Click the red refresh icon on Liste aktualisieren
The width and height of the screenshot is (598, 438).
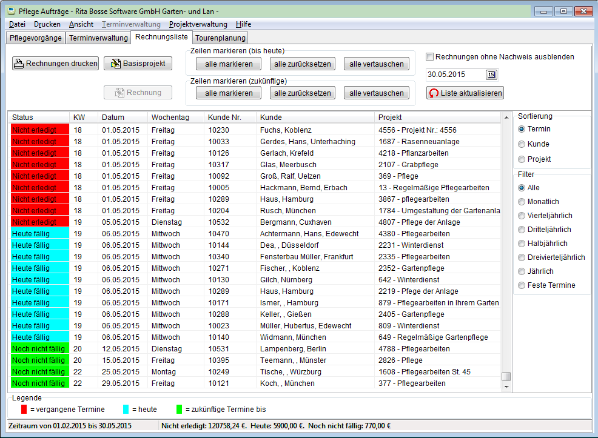tap(433, 93)
